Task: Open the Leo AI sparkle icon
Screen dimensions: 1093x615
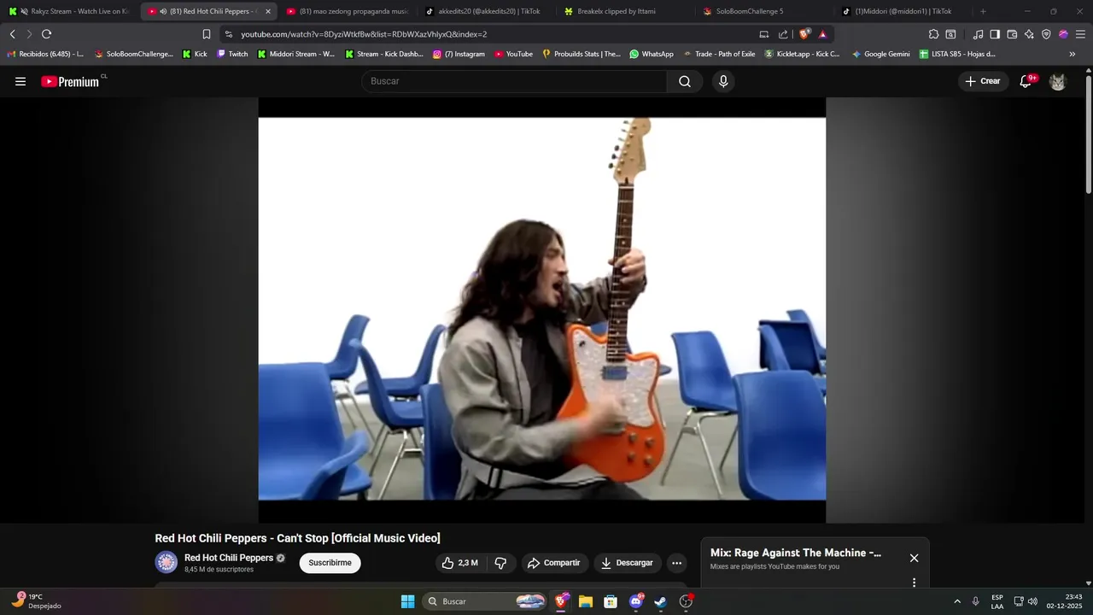Action: (x=1029, y=34)
